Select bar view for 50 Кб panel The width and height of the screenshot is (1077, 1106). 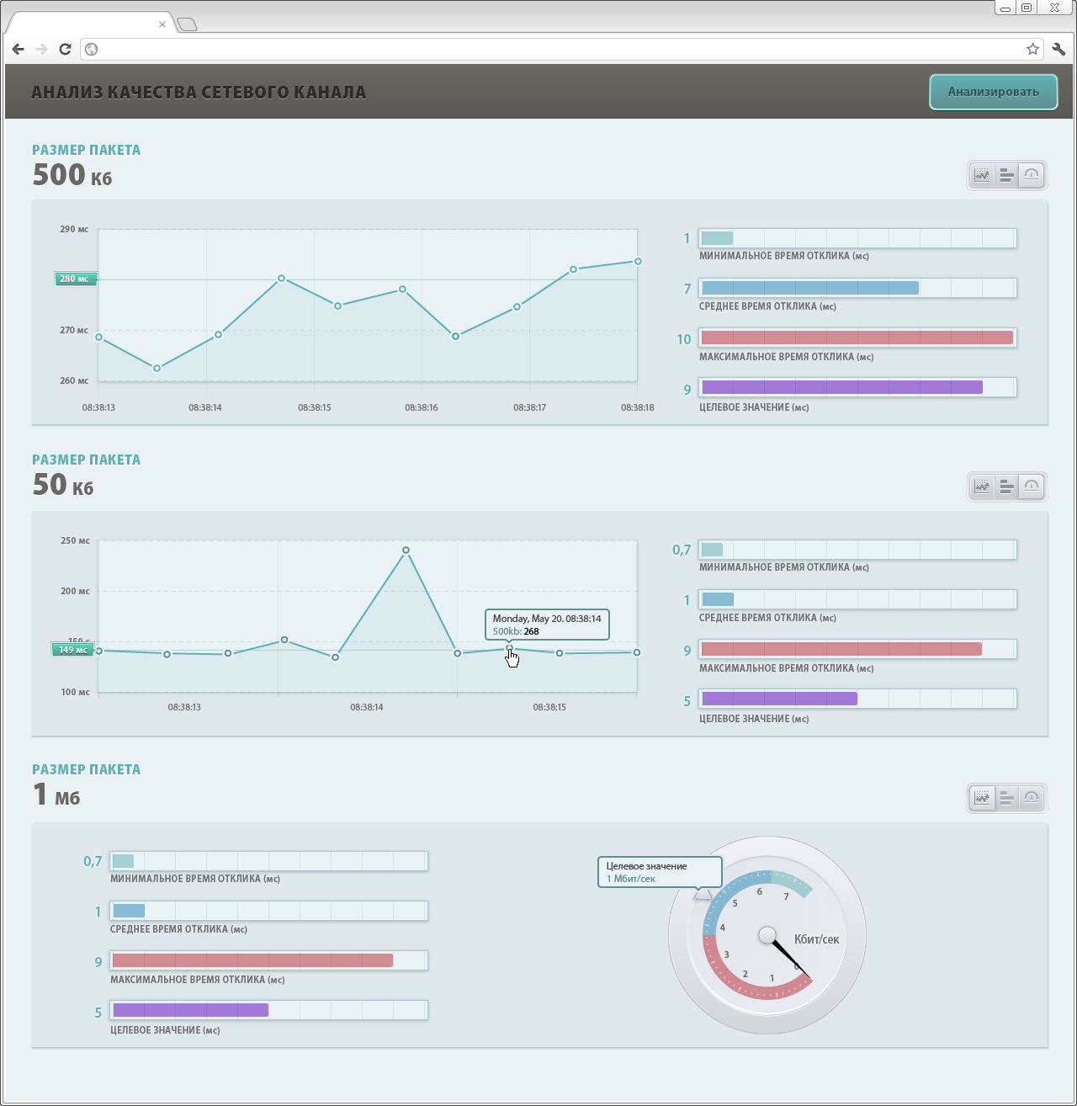[1006, 487]
